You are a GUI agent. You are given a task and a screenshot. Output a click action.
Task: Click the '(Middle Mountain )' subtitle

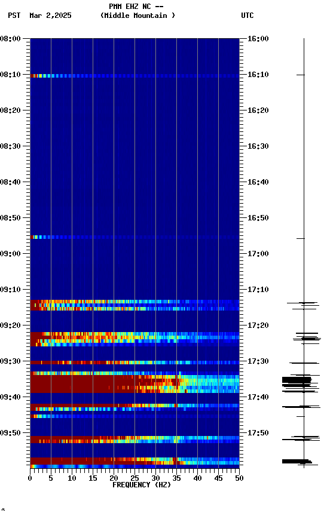point(137,16)
